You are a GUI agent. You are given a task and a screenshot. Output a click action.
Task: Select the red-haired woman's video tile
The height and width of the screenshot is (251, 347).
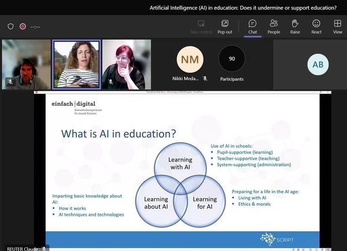[127, 64]
